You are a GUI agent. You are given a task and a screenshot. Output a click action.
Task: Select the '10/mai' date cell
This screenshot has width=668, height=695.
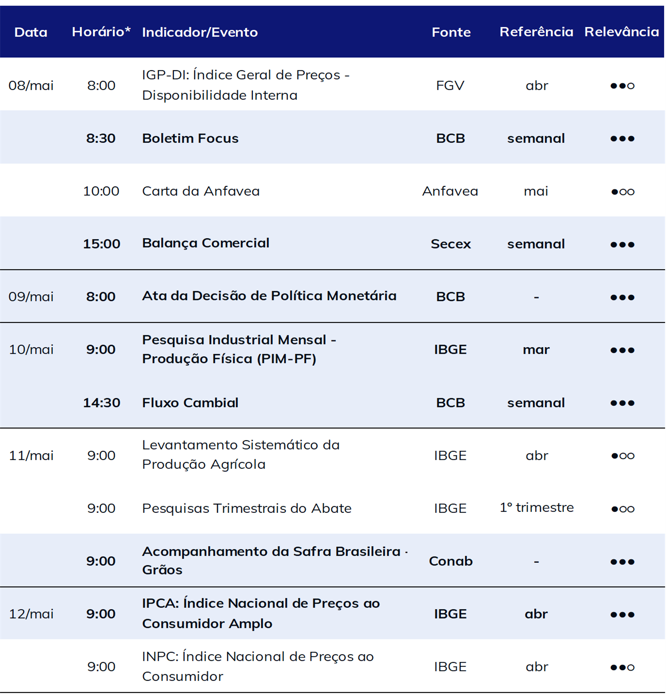point(31,349)
